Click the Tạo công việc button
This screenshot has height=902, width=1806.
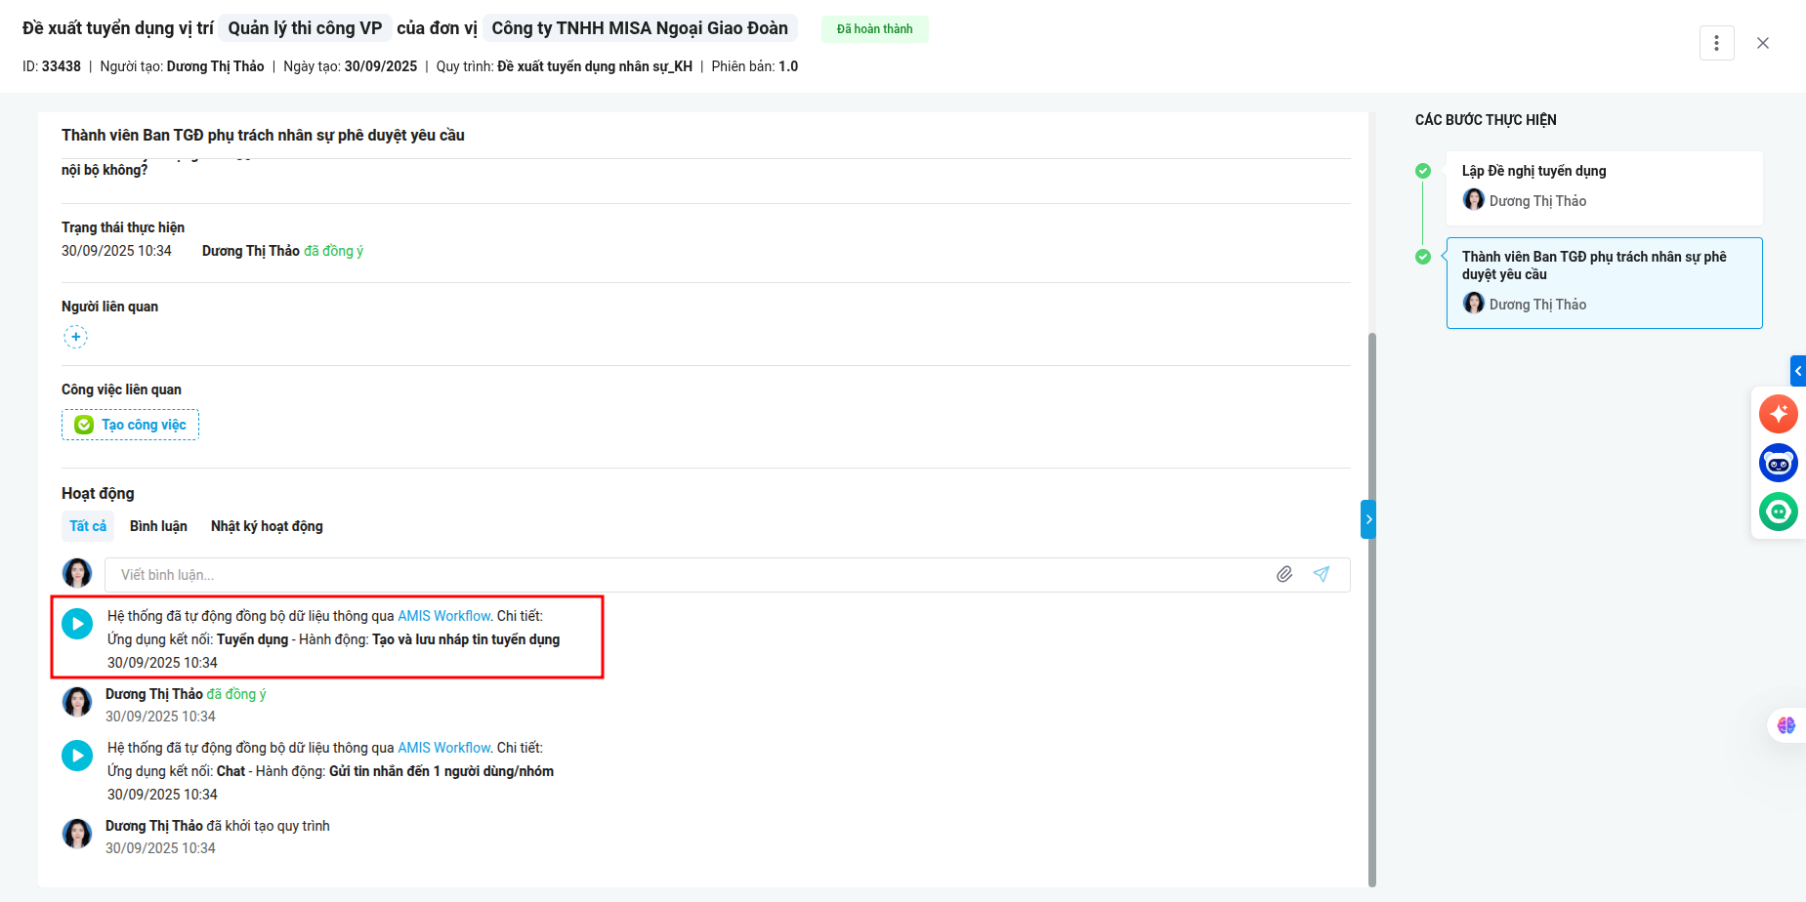tap(130, 425)
